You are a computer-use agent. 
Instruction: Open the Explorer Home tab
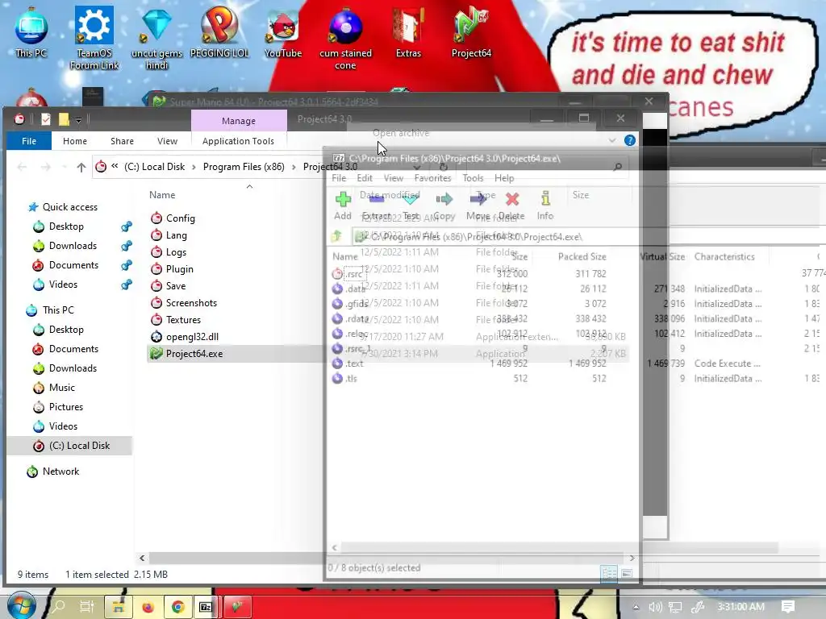[x=75, y=141]
